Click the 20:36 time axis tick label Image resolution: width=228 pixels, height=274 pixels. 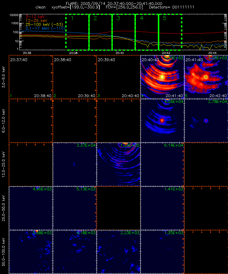click(x=27, y=53)
